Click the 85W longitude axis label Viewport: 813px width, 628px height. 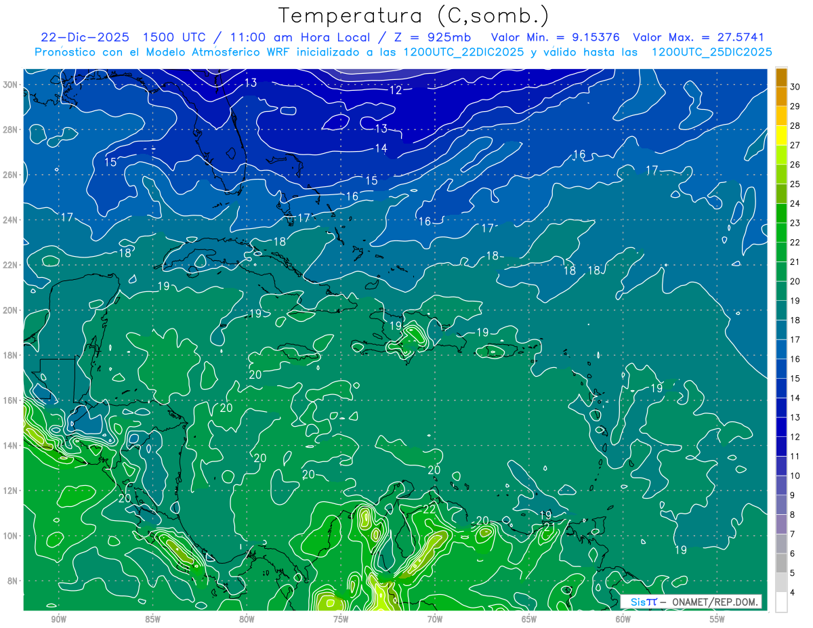(152, 619)
